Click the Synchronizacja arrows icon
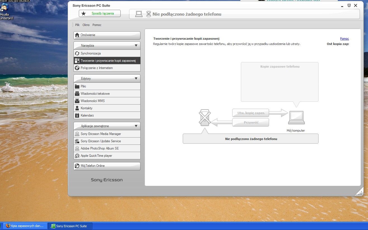 pyautogui.click(x=77, y=53)
